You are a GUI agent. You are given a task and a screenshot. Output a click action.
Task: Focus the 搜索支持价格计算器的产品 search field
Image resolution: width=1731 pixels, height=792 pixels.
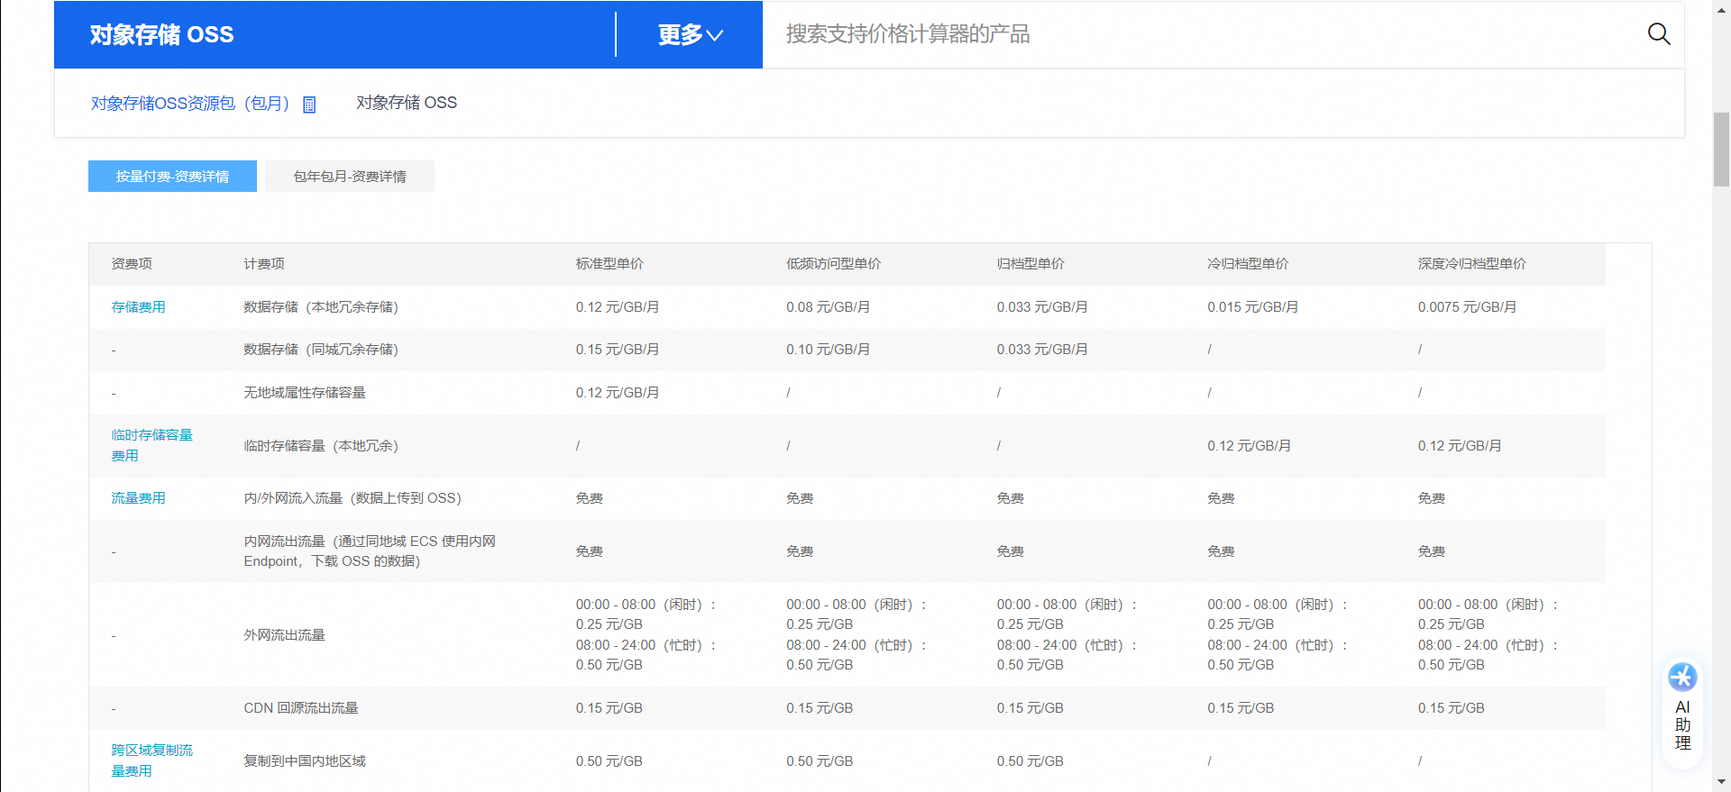(x=1208, y=34)
